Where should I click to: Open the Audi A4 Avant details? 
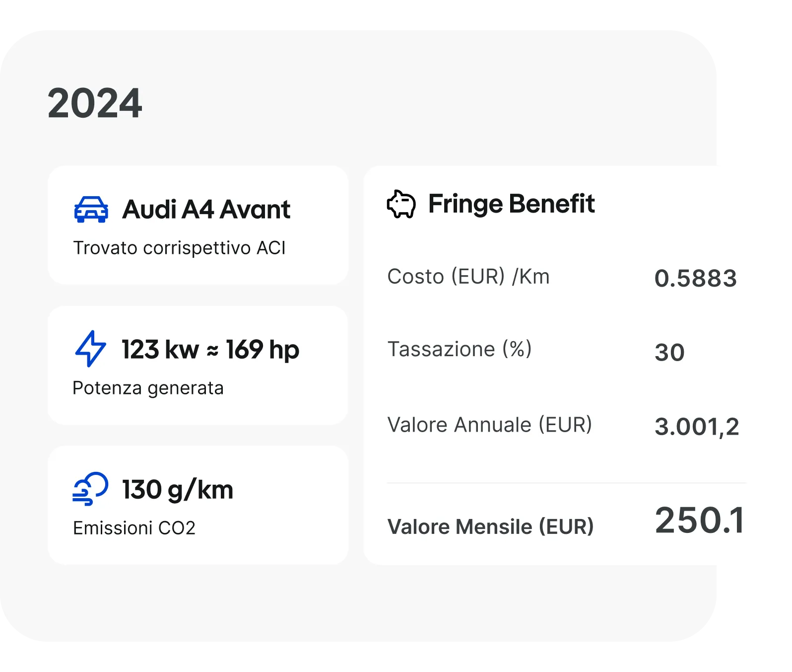(x=207, y=209)
